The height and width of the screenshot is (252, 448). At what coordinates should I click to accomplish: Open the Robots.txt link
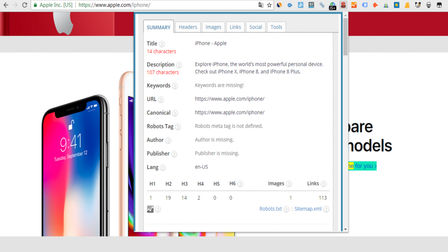click(x=270, y=209)
